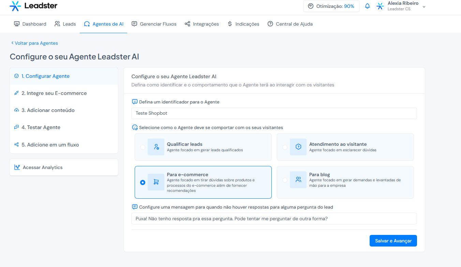Click the Leads people icon
The width and height of the screenshot is (461, 267).
[57, 24]
